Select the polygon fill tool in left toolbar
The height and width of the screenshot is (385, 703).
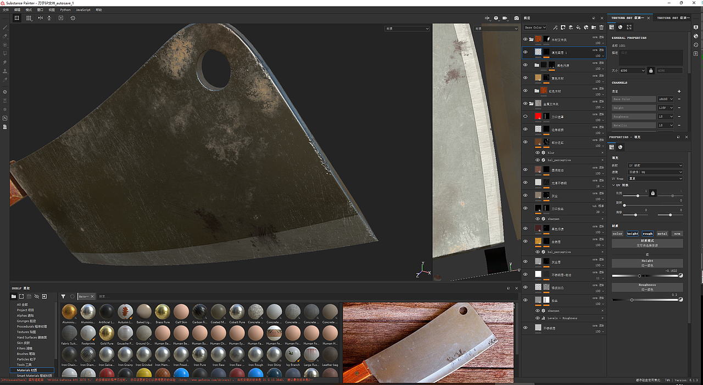pos(5,54)
